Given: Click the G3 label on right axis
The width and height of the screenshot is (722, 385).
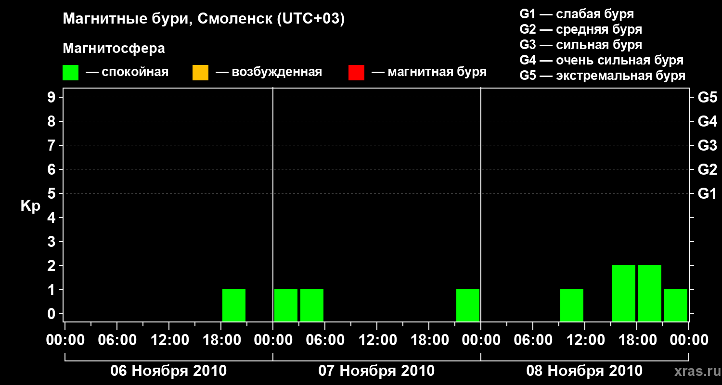Looking at the screenshot, I should 707,145.
